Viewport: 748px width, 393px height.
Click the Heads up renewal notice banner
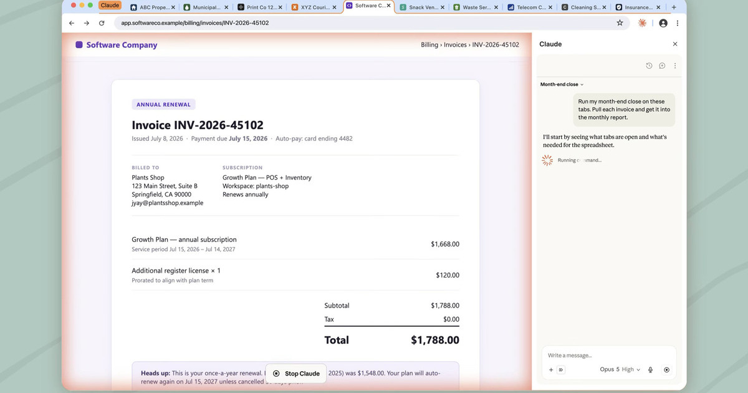click(295, 376)
